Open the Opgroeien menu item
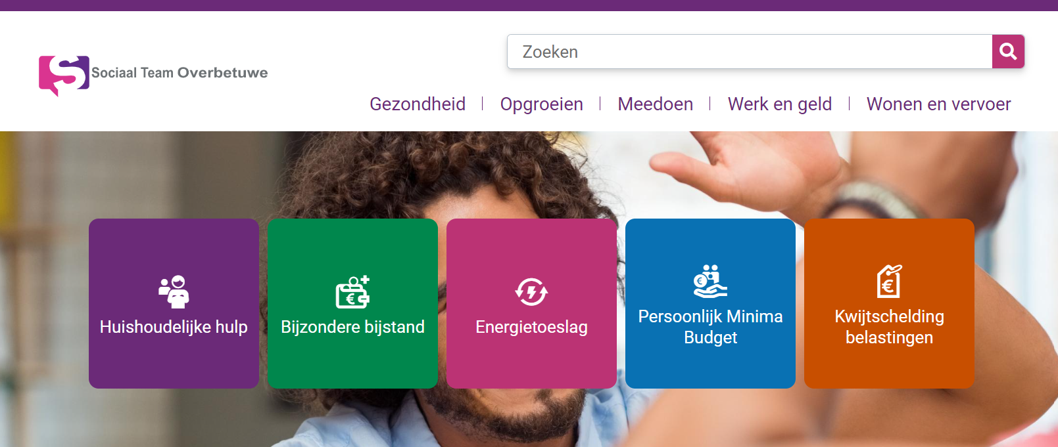This screenshot has height=447, width=1058. pyautogui.click(x=542, y=104)
